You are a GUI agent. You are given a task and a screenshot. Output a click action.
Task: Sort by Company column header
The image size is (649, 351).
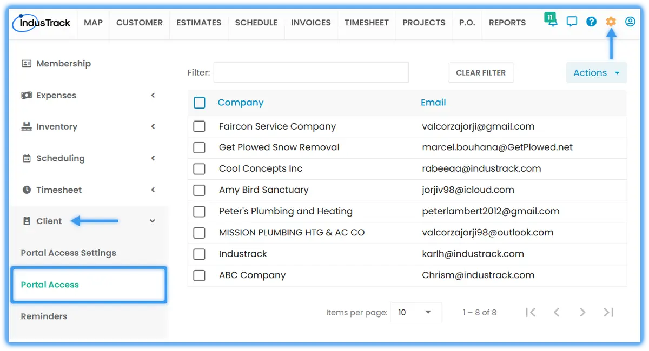pyautogui.click(x=241, y=103)
